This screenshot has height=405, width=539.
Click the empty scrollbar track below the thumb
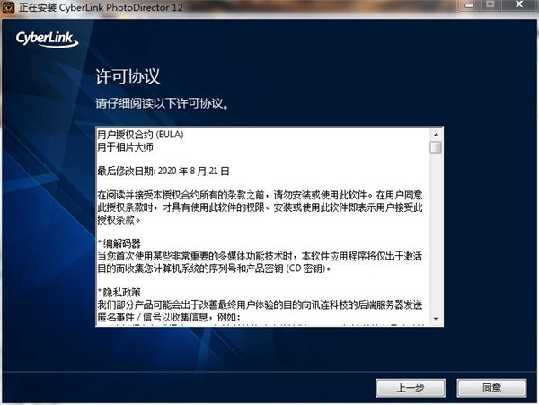436,233
